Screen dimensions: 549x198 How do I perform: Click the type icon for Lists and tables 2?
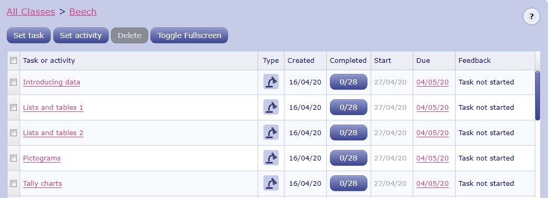click(271, 133)
